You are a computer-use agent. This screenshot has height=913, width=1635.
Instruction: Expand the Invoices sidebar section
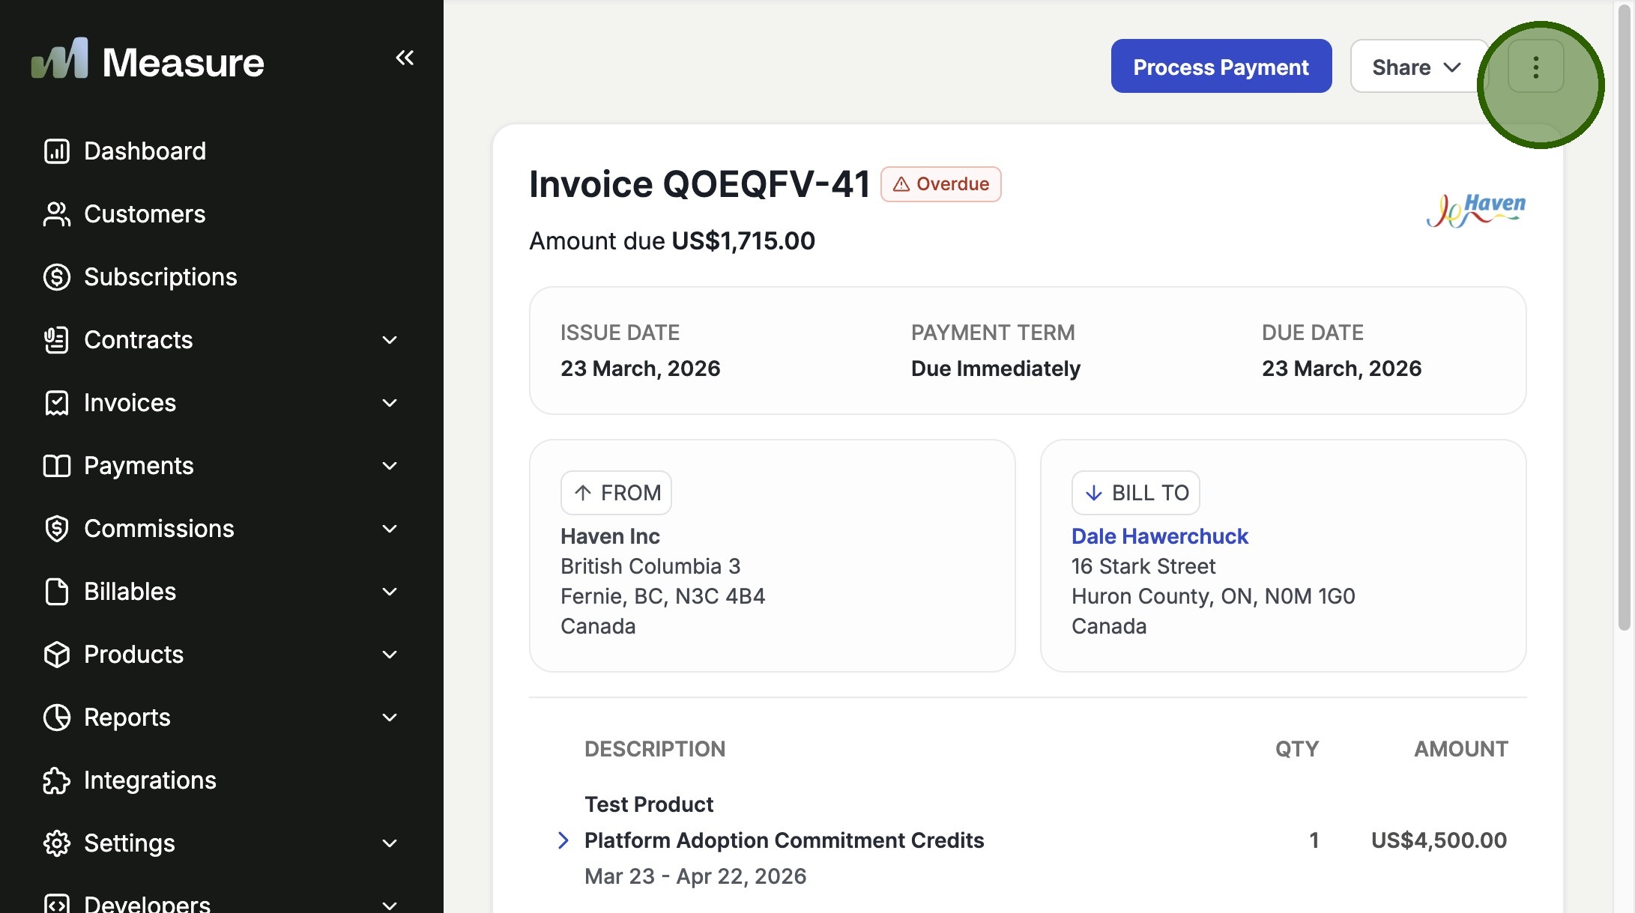(130, 403)
